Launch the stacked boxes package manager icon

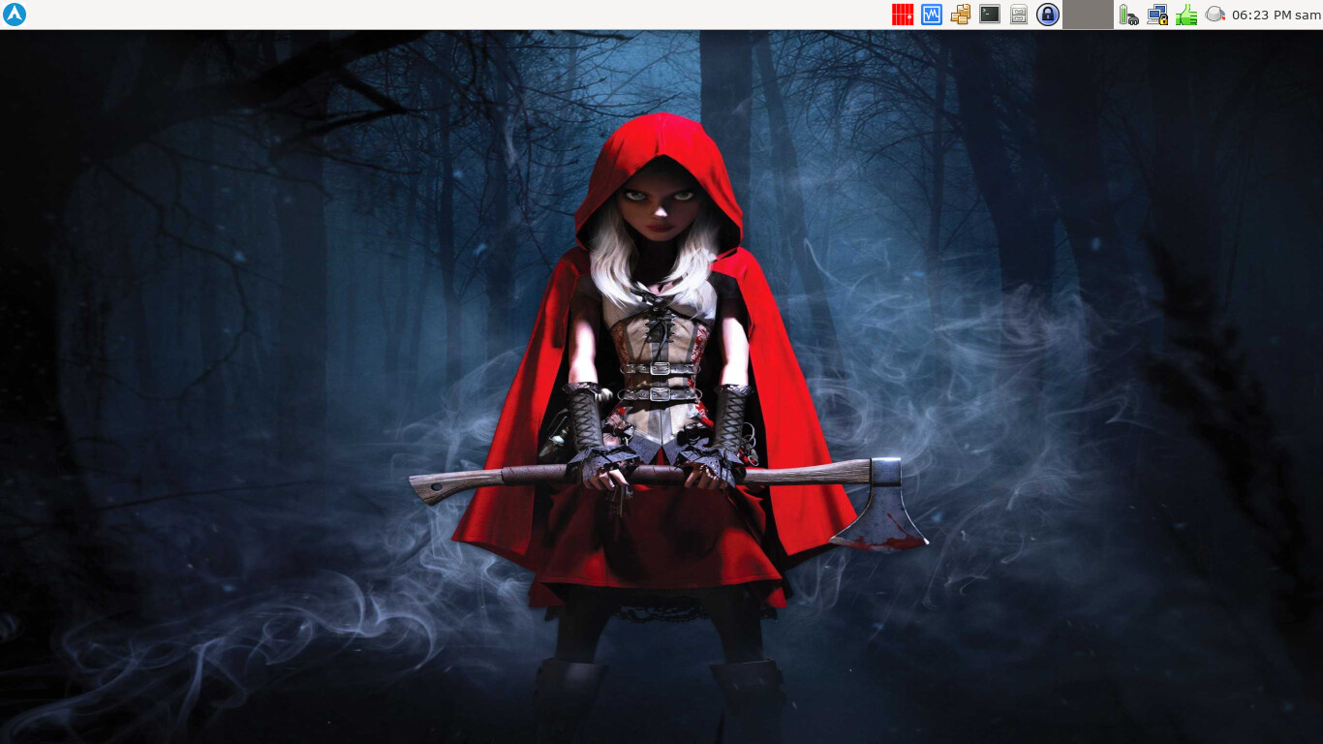961,15
